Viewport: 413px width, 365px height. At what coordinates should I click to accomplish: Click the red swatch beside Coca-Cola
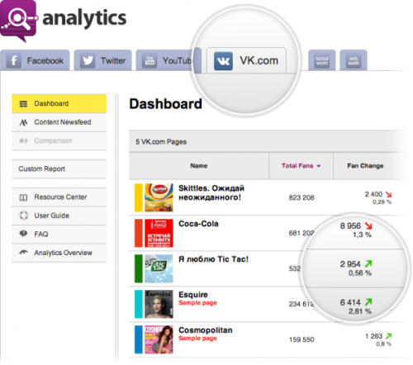[x=139, y=233]
